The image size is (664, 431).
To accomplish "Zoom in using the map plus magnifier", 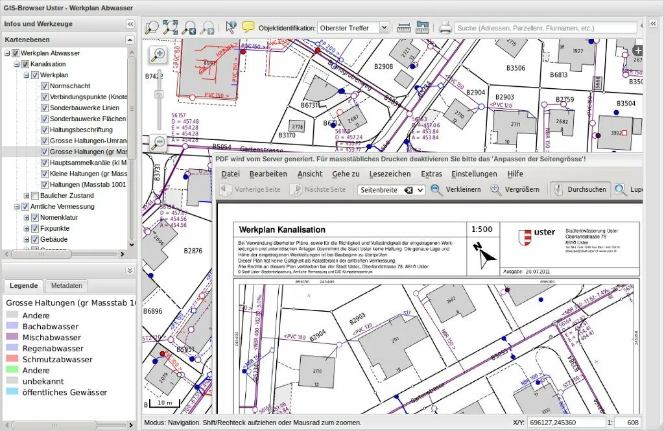I will click(x=160, y=54).
